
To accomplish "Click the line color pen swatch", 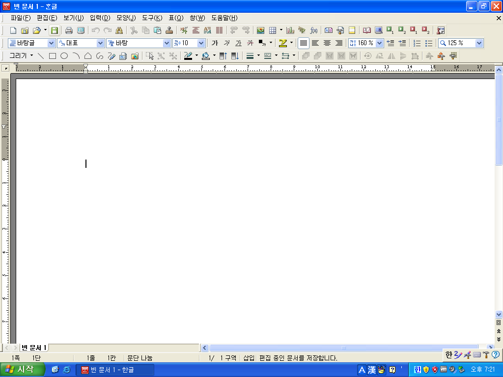I will coord(188,56).
